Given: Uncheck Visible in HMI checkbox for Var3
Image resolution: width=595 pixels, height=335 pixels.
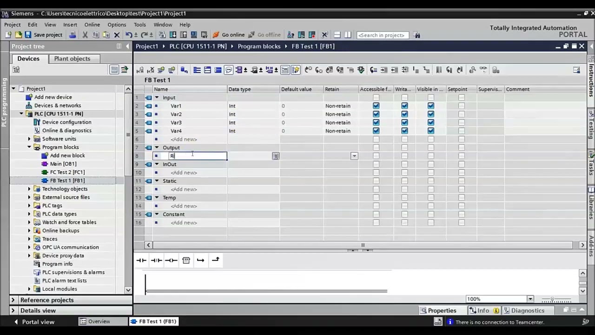Looking at the screenshot, I should (431, 123).
